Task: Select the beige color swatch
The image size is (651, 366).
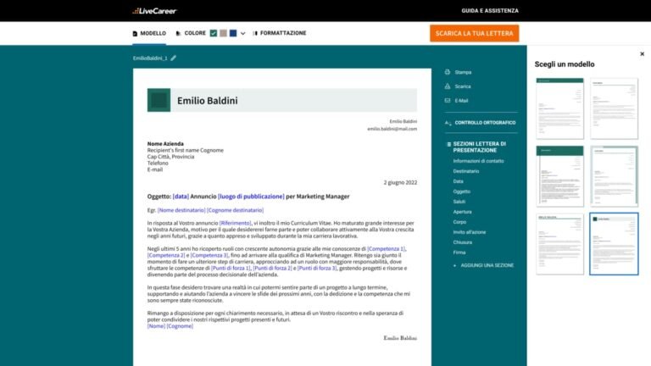Action: coord(224,33)
